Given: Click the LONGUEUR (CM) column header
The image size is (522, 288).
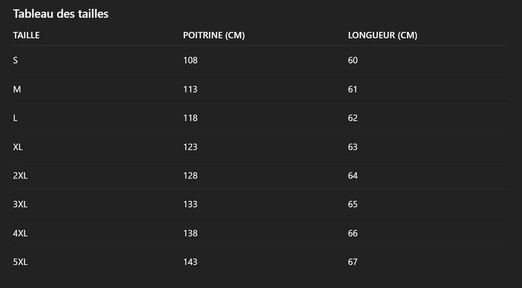Looking at the screenshot, I should [x=382, y=35].
